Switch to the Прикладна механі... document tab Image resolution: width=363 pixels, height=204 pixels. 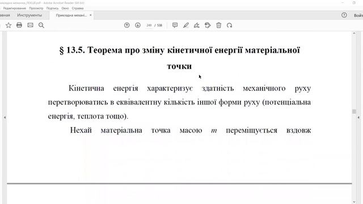pos(71,15)
